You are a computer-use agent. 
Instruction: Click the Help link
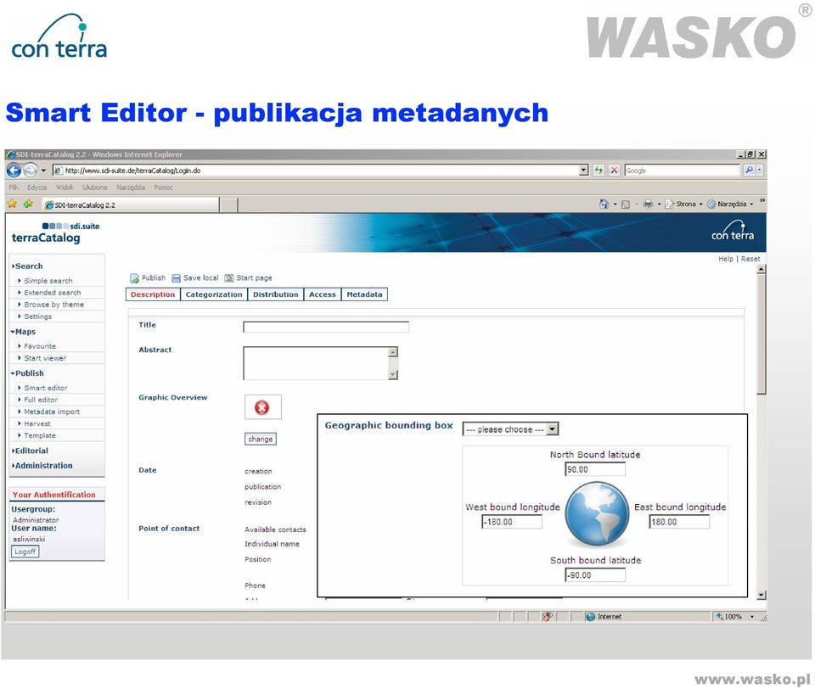726,259
